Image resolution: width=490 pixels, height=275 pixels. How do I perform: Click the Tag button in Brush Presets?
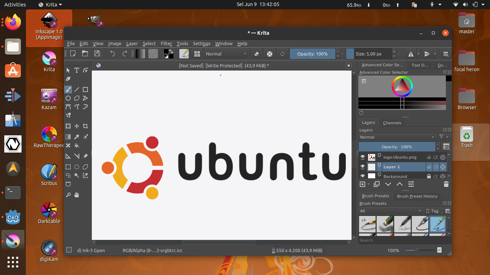coord(433,211)
